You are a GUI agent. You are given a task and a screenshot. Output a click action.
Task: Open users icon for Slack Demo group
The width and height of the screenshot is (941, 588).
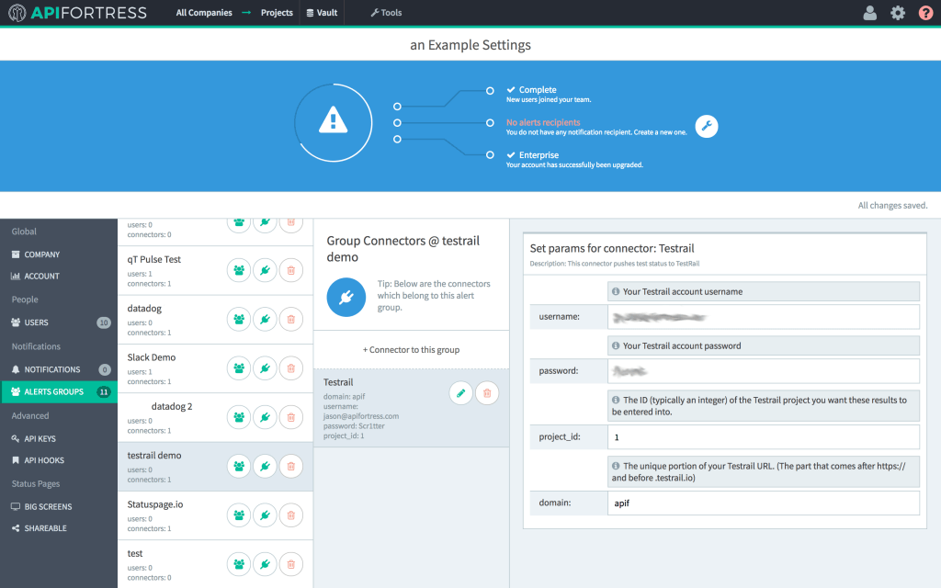pos(239,367)
